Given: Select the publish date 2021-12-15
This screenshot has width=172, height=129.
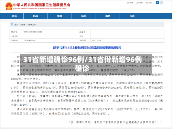Looking at the screenshot, I should click(x=96, y=41).
